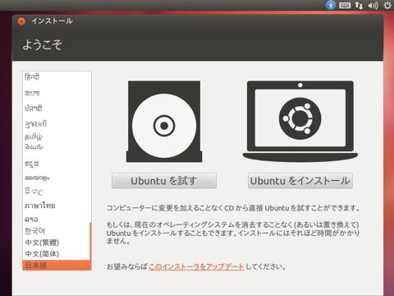Select 한국어 in the language list
The image size is (394, 296).
pyautogui.click(x=56, y=231)
